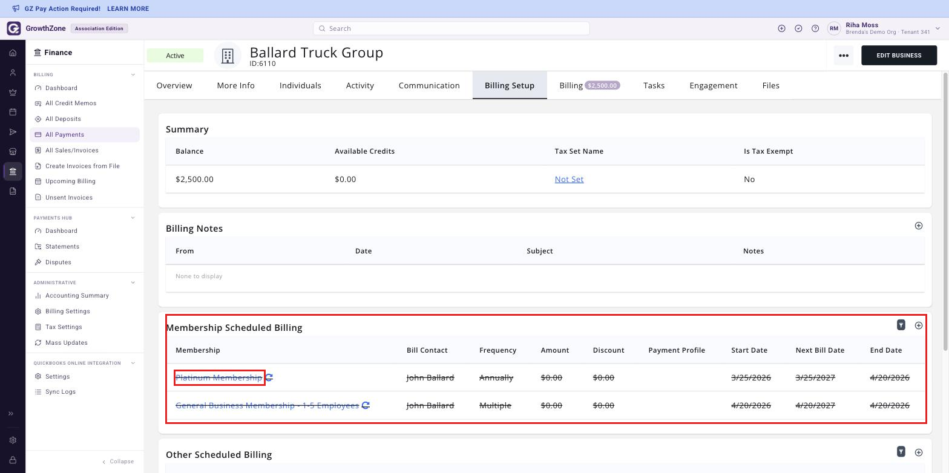
Task: Add membership scheduled billing with plus icon
Action: click(918, 325)
